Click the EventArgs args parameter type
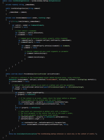104x140 pixels. coord(44,18)
